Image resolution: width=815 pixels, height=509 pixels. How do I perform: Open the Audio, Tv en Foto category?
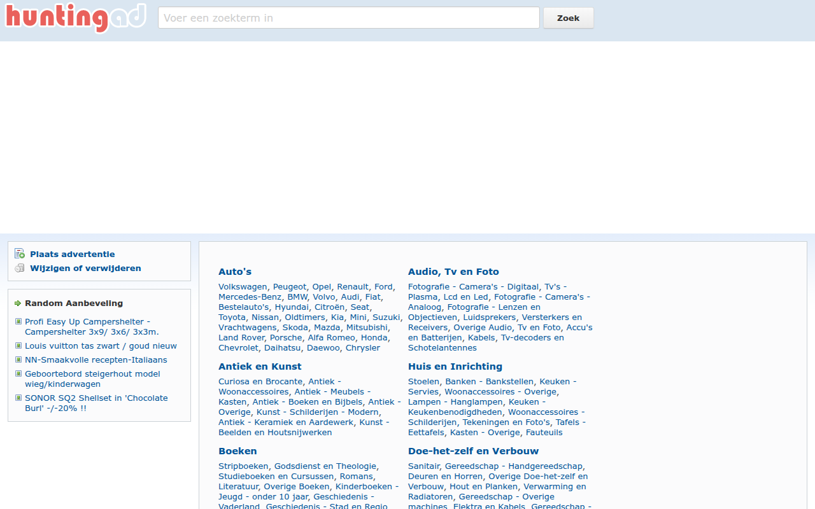(x=453, y=272)
